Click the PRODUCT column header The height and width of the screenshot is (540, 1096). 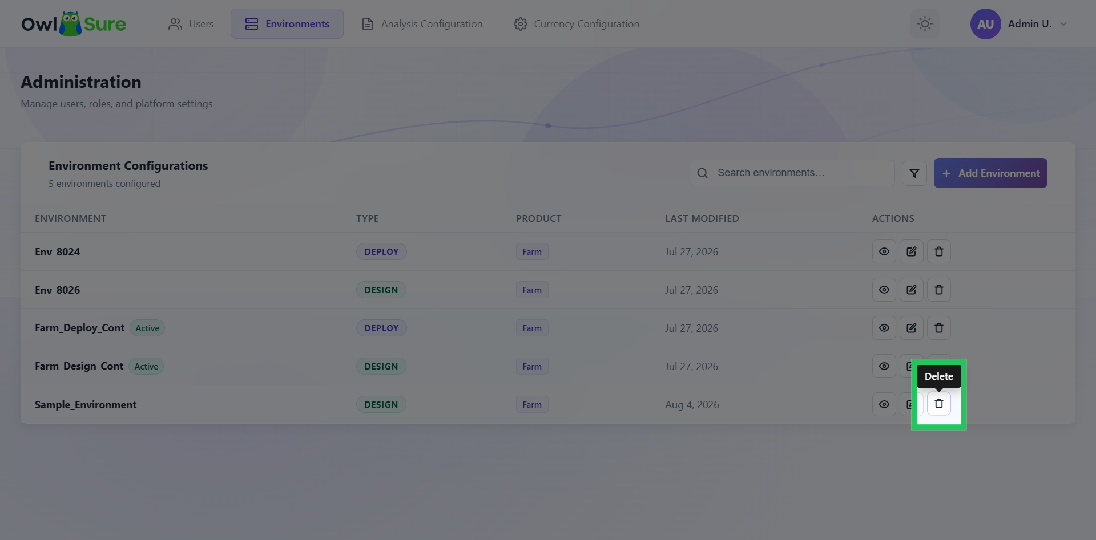click(538, 218)
